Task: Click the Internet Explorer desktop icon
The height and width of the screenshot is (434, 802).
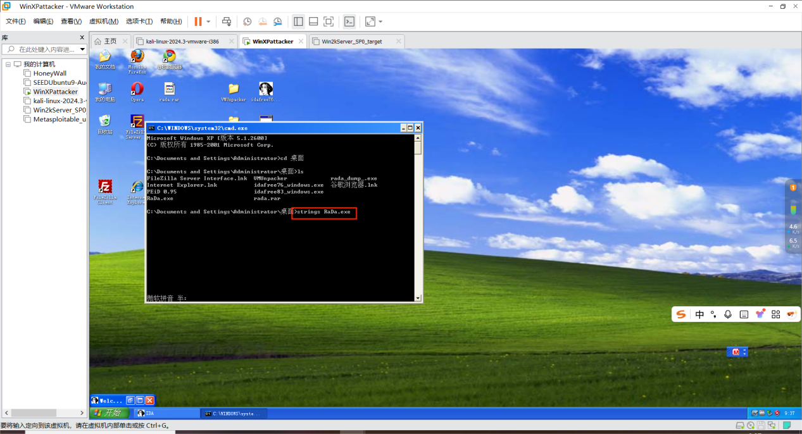Action: pyautogui.click(x=137, y=192)
